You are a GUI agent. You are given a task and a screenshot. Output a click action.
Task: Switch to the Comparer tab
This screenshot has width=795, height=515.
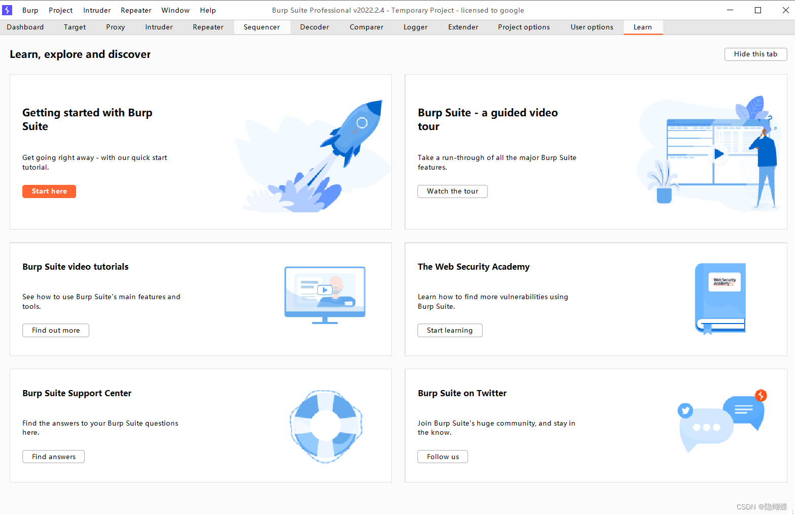(x=367, y=27)
